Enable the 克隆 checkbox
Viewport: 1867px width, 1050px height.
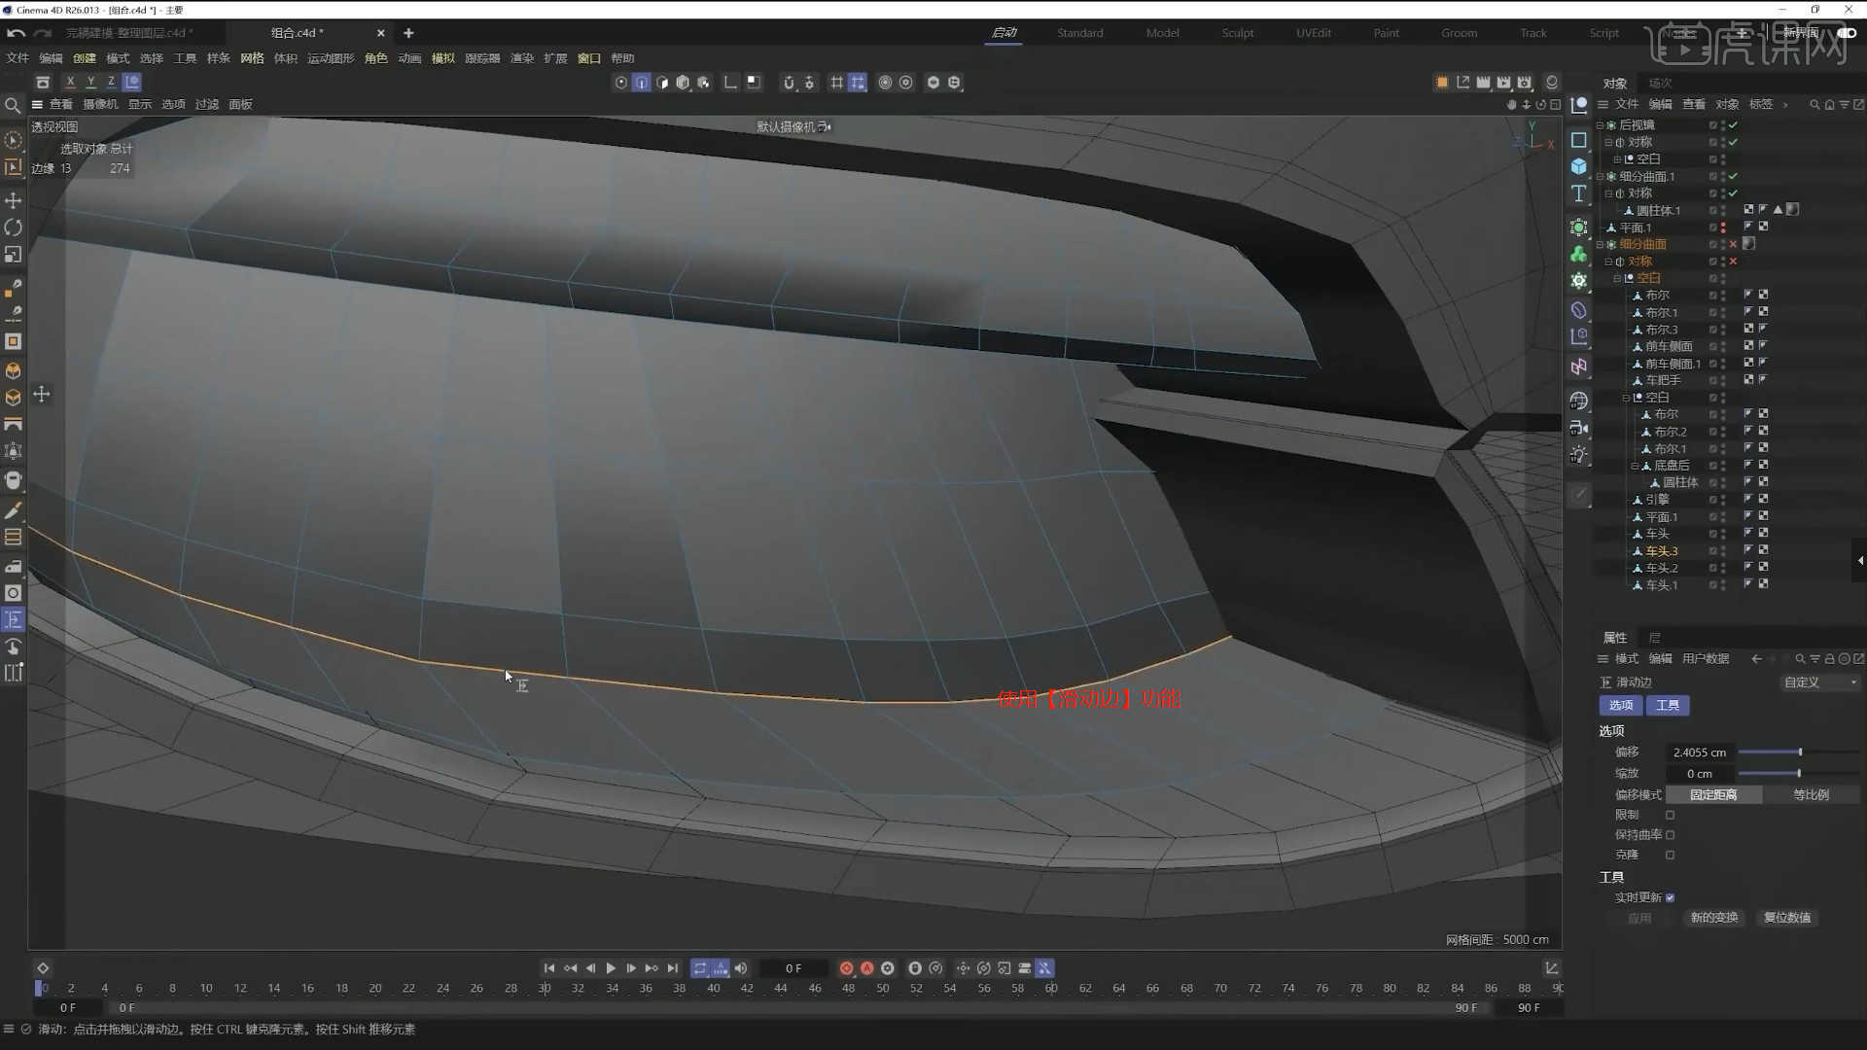(x=1670, y=855)
